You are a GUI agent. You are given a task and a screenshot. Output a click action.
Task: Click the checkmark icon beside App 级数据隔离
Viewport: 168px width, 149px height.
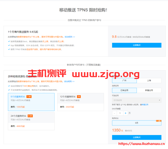click(9, 45)
